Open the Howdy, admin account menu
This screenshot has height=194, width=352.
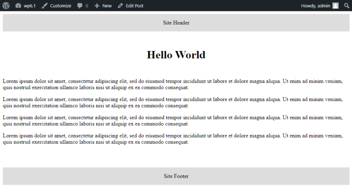[316, 5]
